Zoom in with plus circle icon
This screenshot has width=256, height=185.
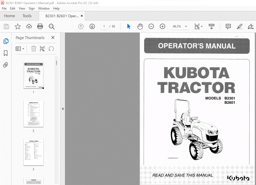[163, 26]
